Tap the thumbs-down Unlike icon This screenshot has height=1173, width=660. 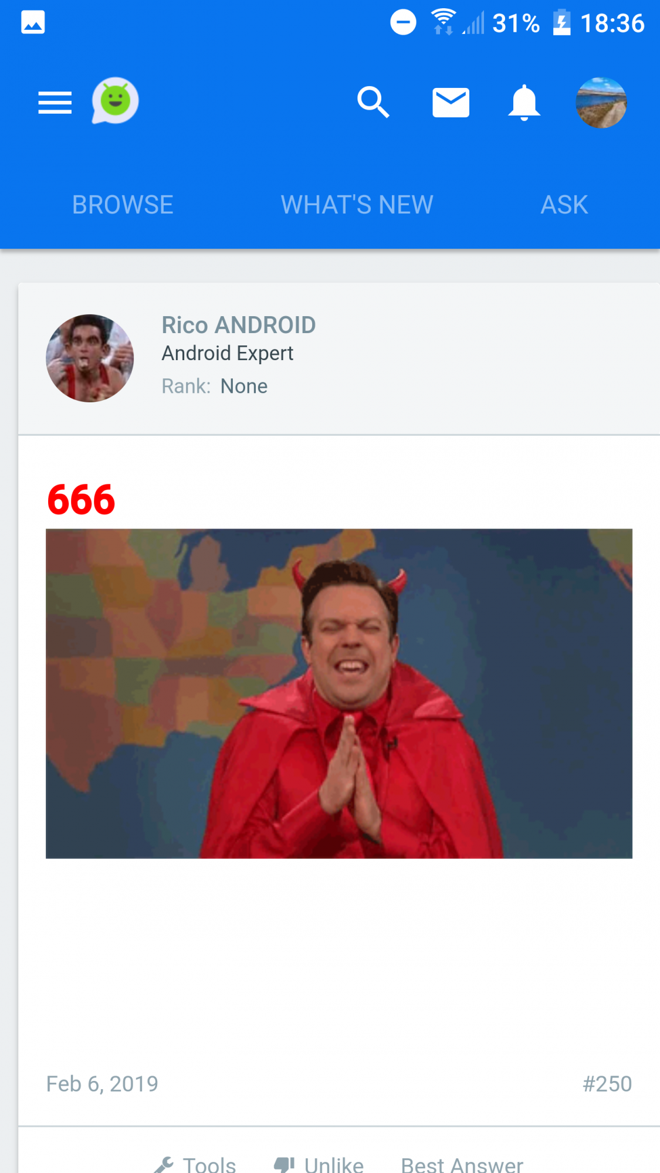pos(285,1164)
